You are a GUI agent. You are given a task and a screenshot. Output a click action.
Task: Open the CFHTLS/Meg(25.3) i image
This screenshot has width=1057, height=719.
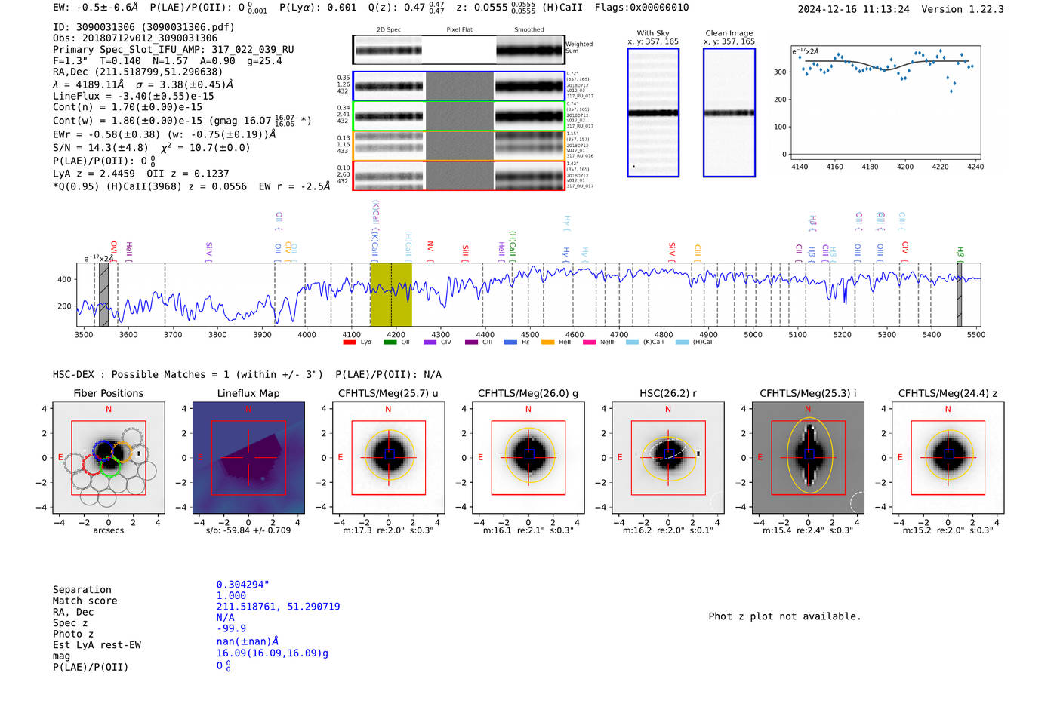tap(808, 458)
